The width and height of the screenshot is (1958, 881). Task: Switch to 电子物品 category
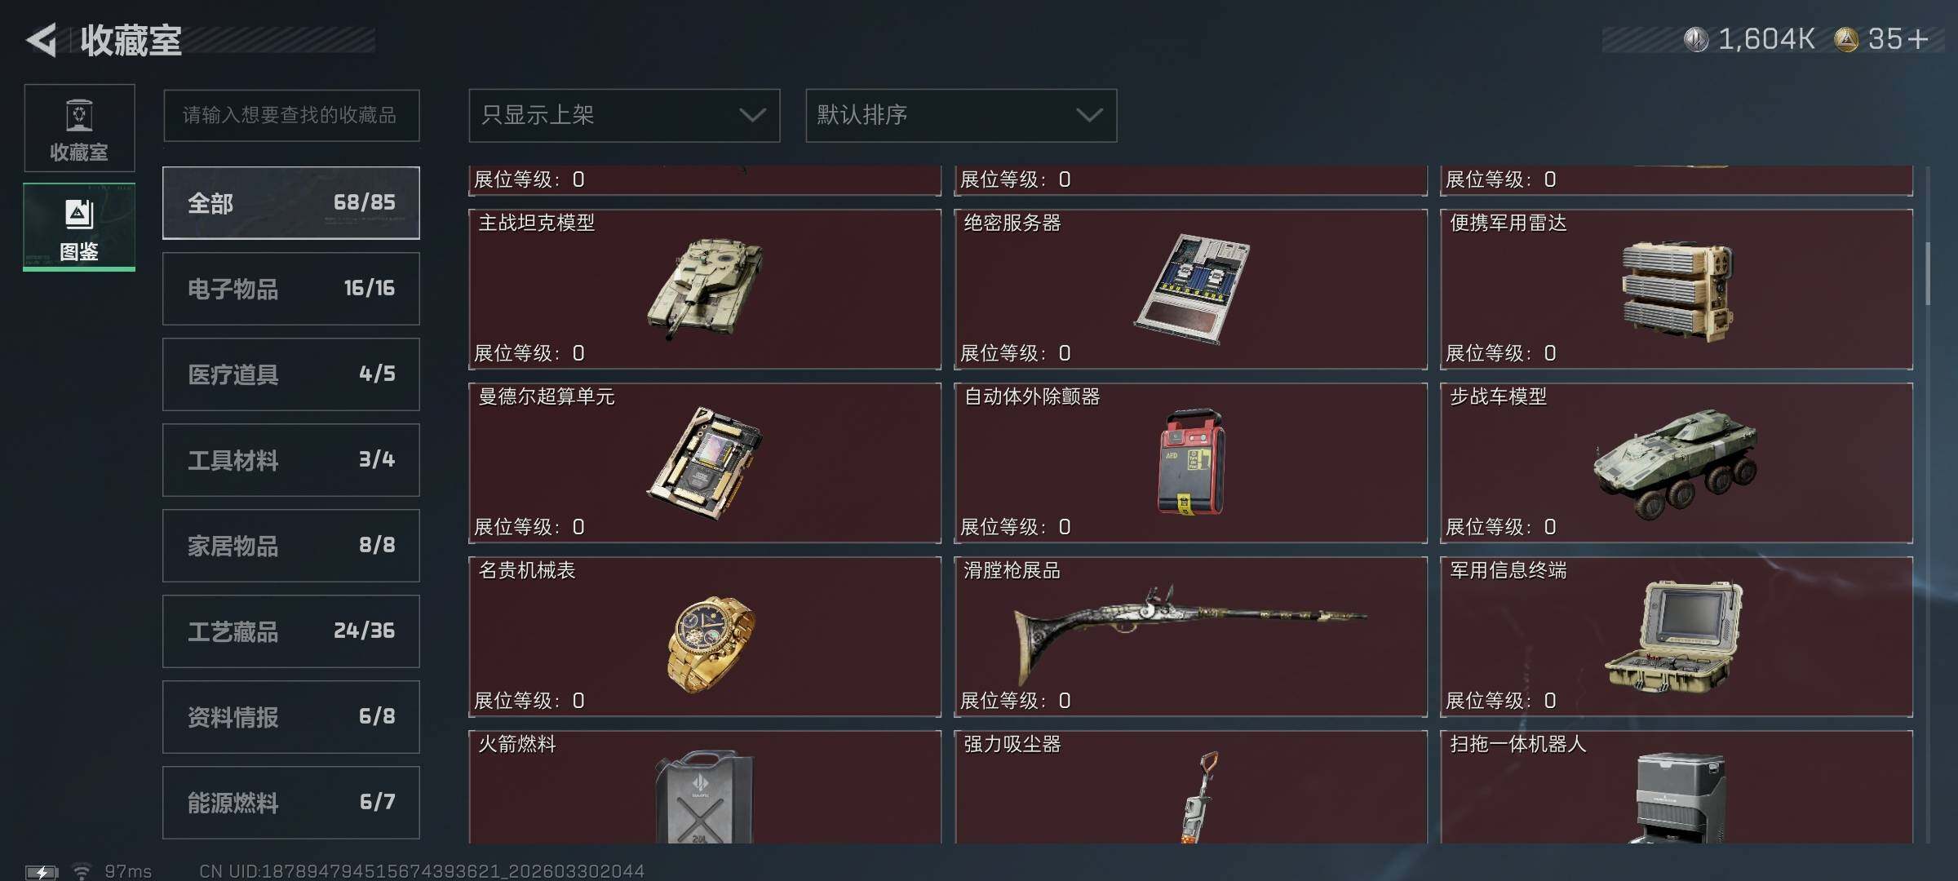click(x=291, y=289)
